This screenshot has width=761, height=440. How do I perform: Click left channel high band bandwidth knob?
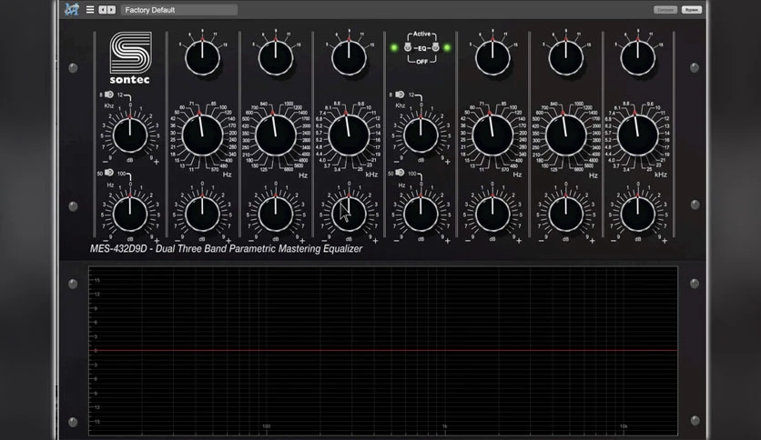click(349, 57)
